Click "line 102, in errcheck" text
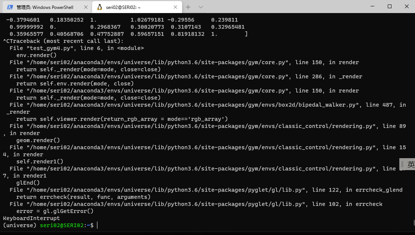Screen dimensions: 415x235 pos(347,204)
